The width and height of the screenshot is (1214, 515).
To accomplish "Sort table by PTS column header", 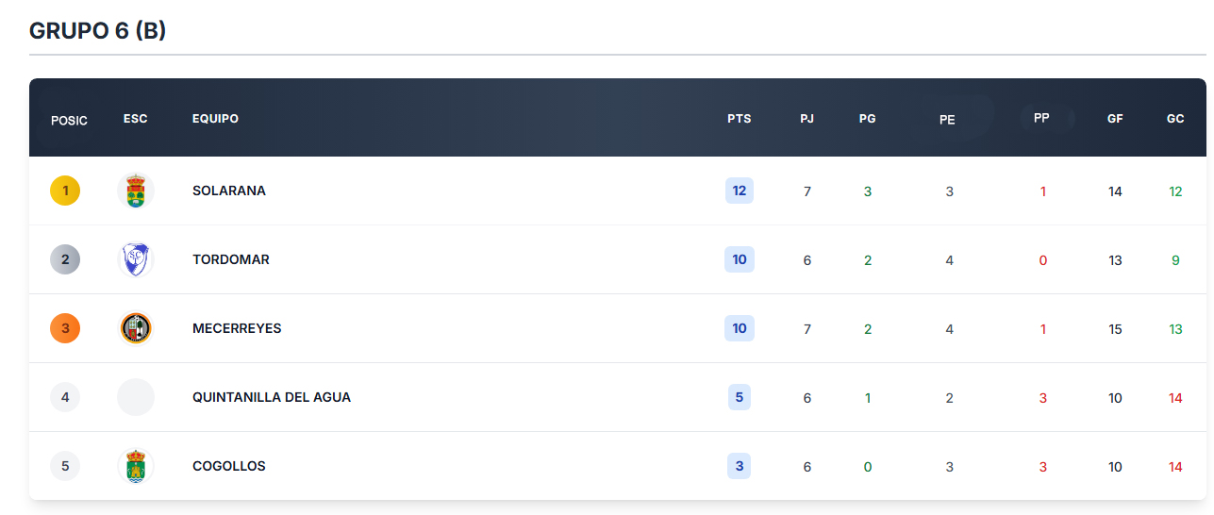I will click(x=740, y=119).
